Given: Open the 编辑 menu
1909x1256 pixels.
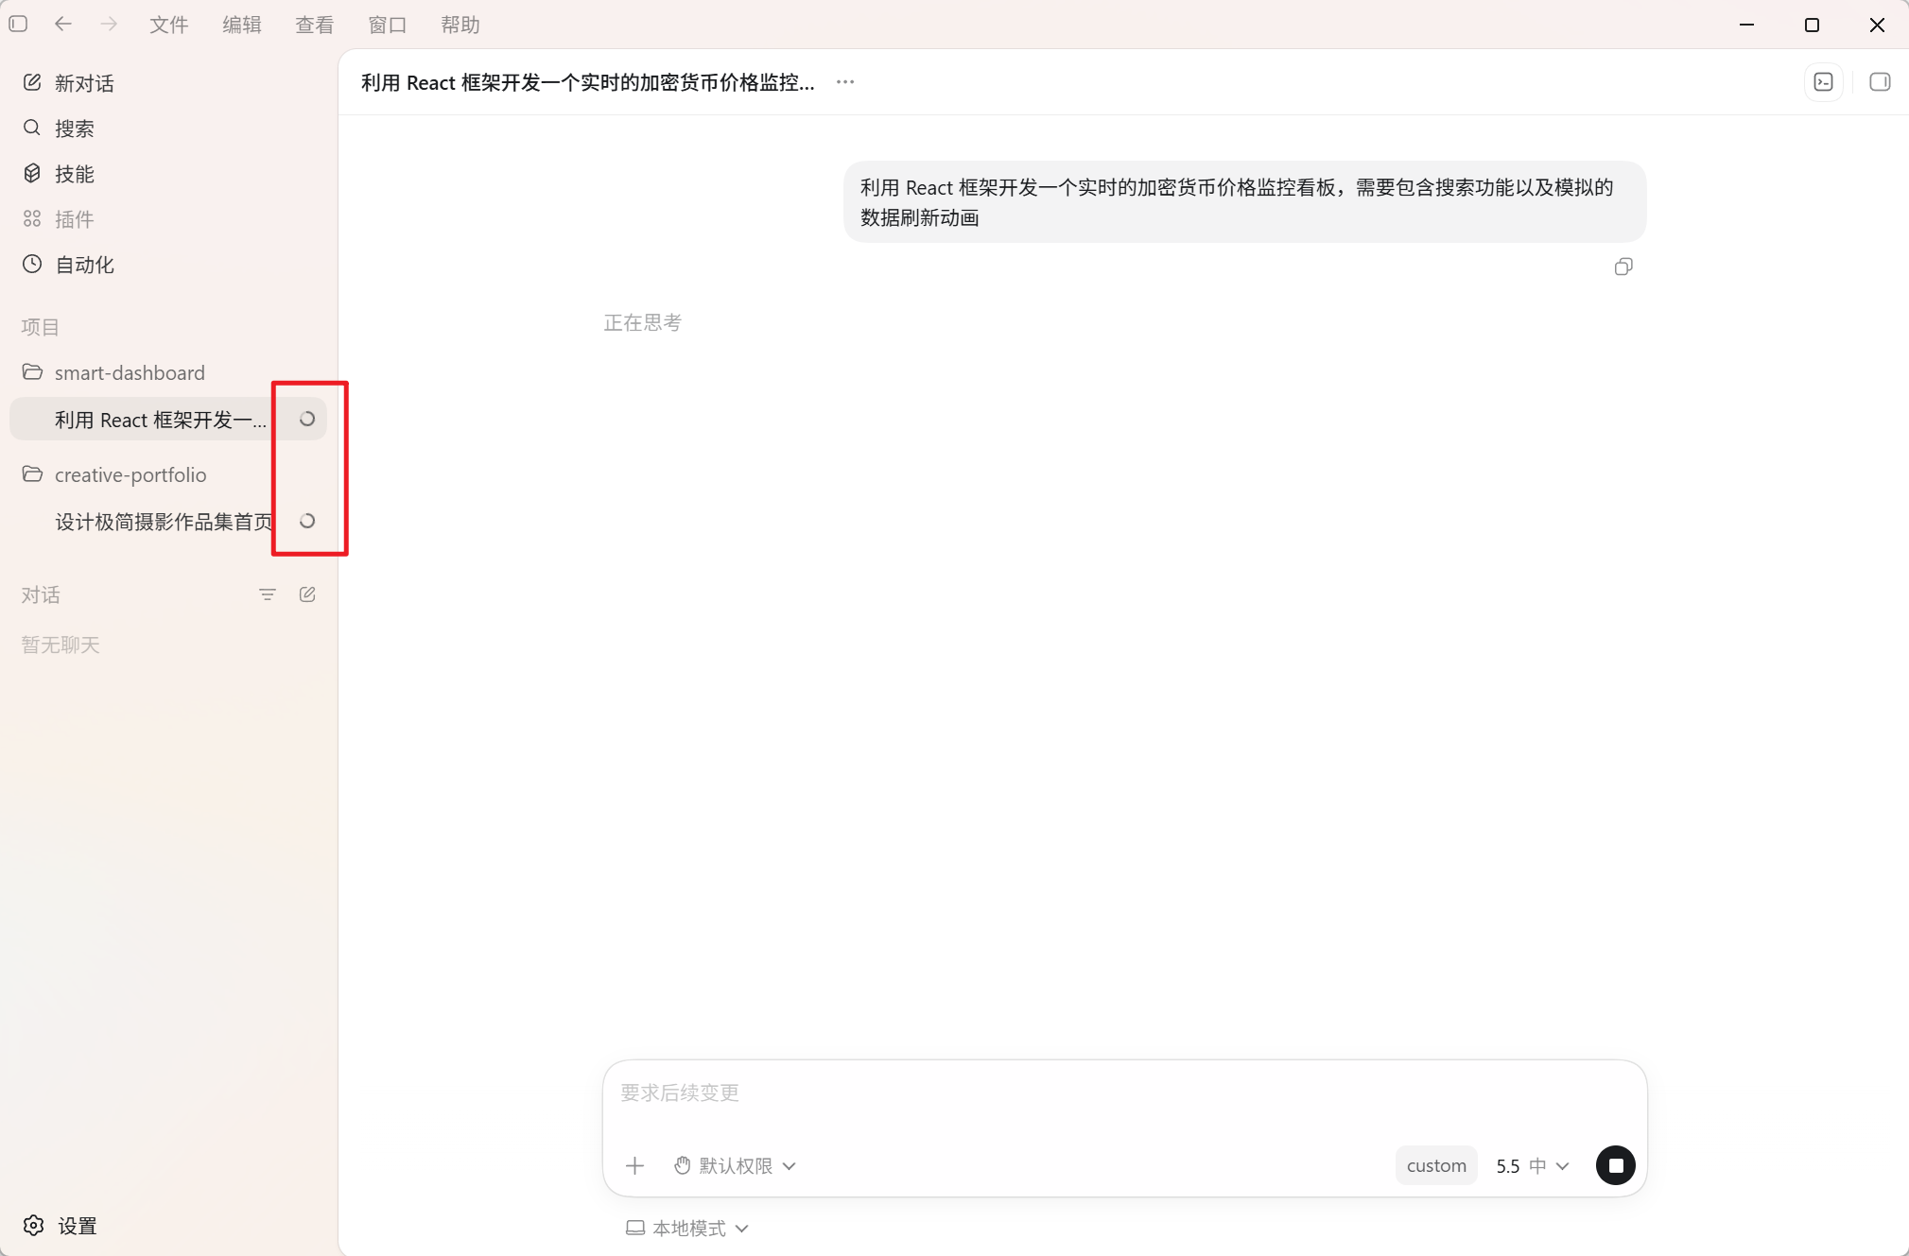Looking at the screenshot, I should [x=242, y=25].
